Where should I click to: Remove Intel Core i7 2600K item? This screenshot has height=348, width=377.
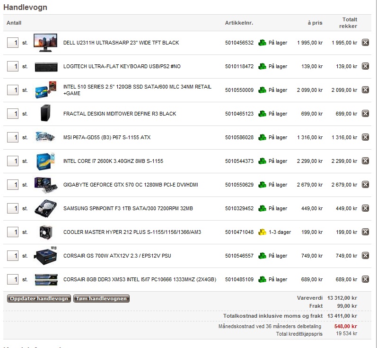pos(365,161)
